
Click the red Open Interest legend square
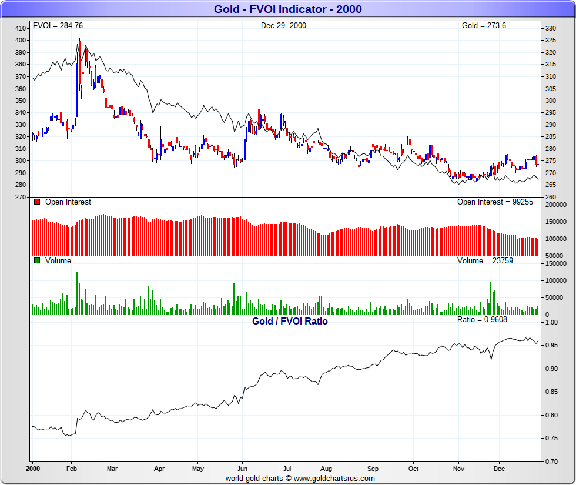point(37,202)
